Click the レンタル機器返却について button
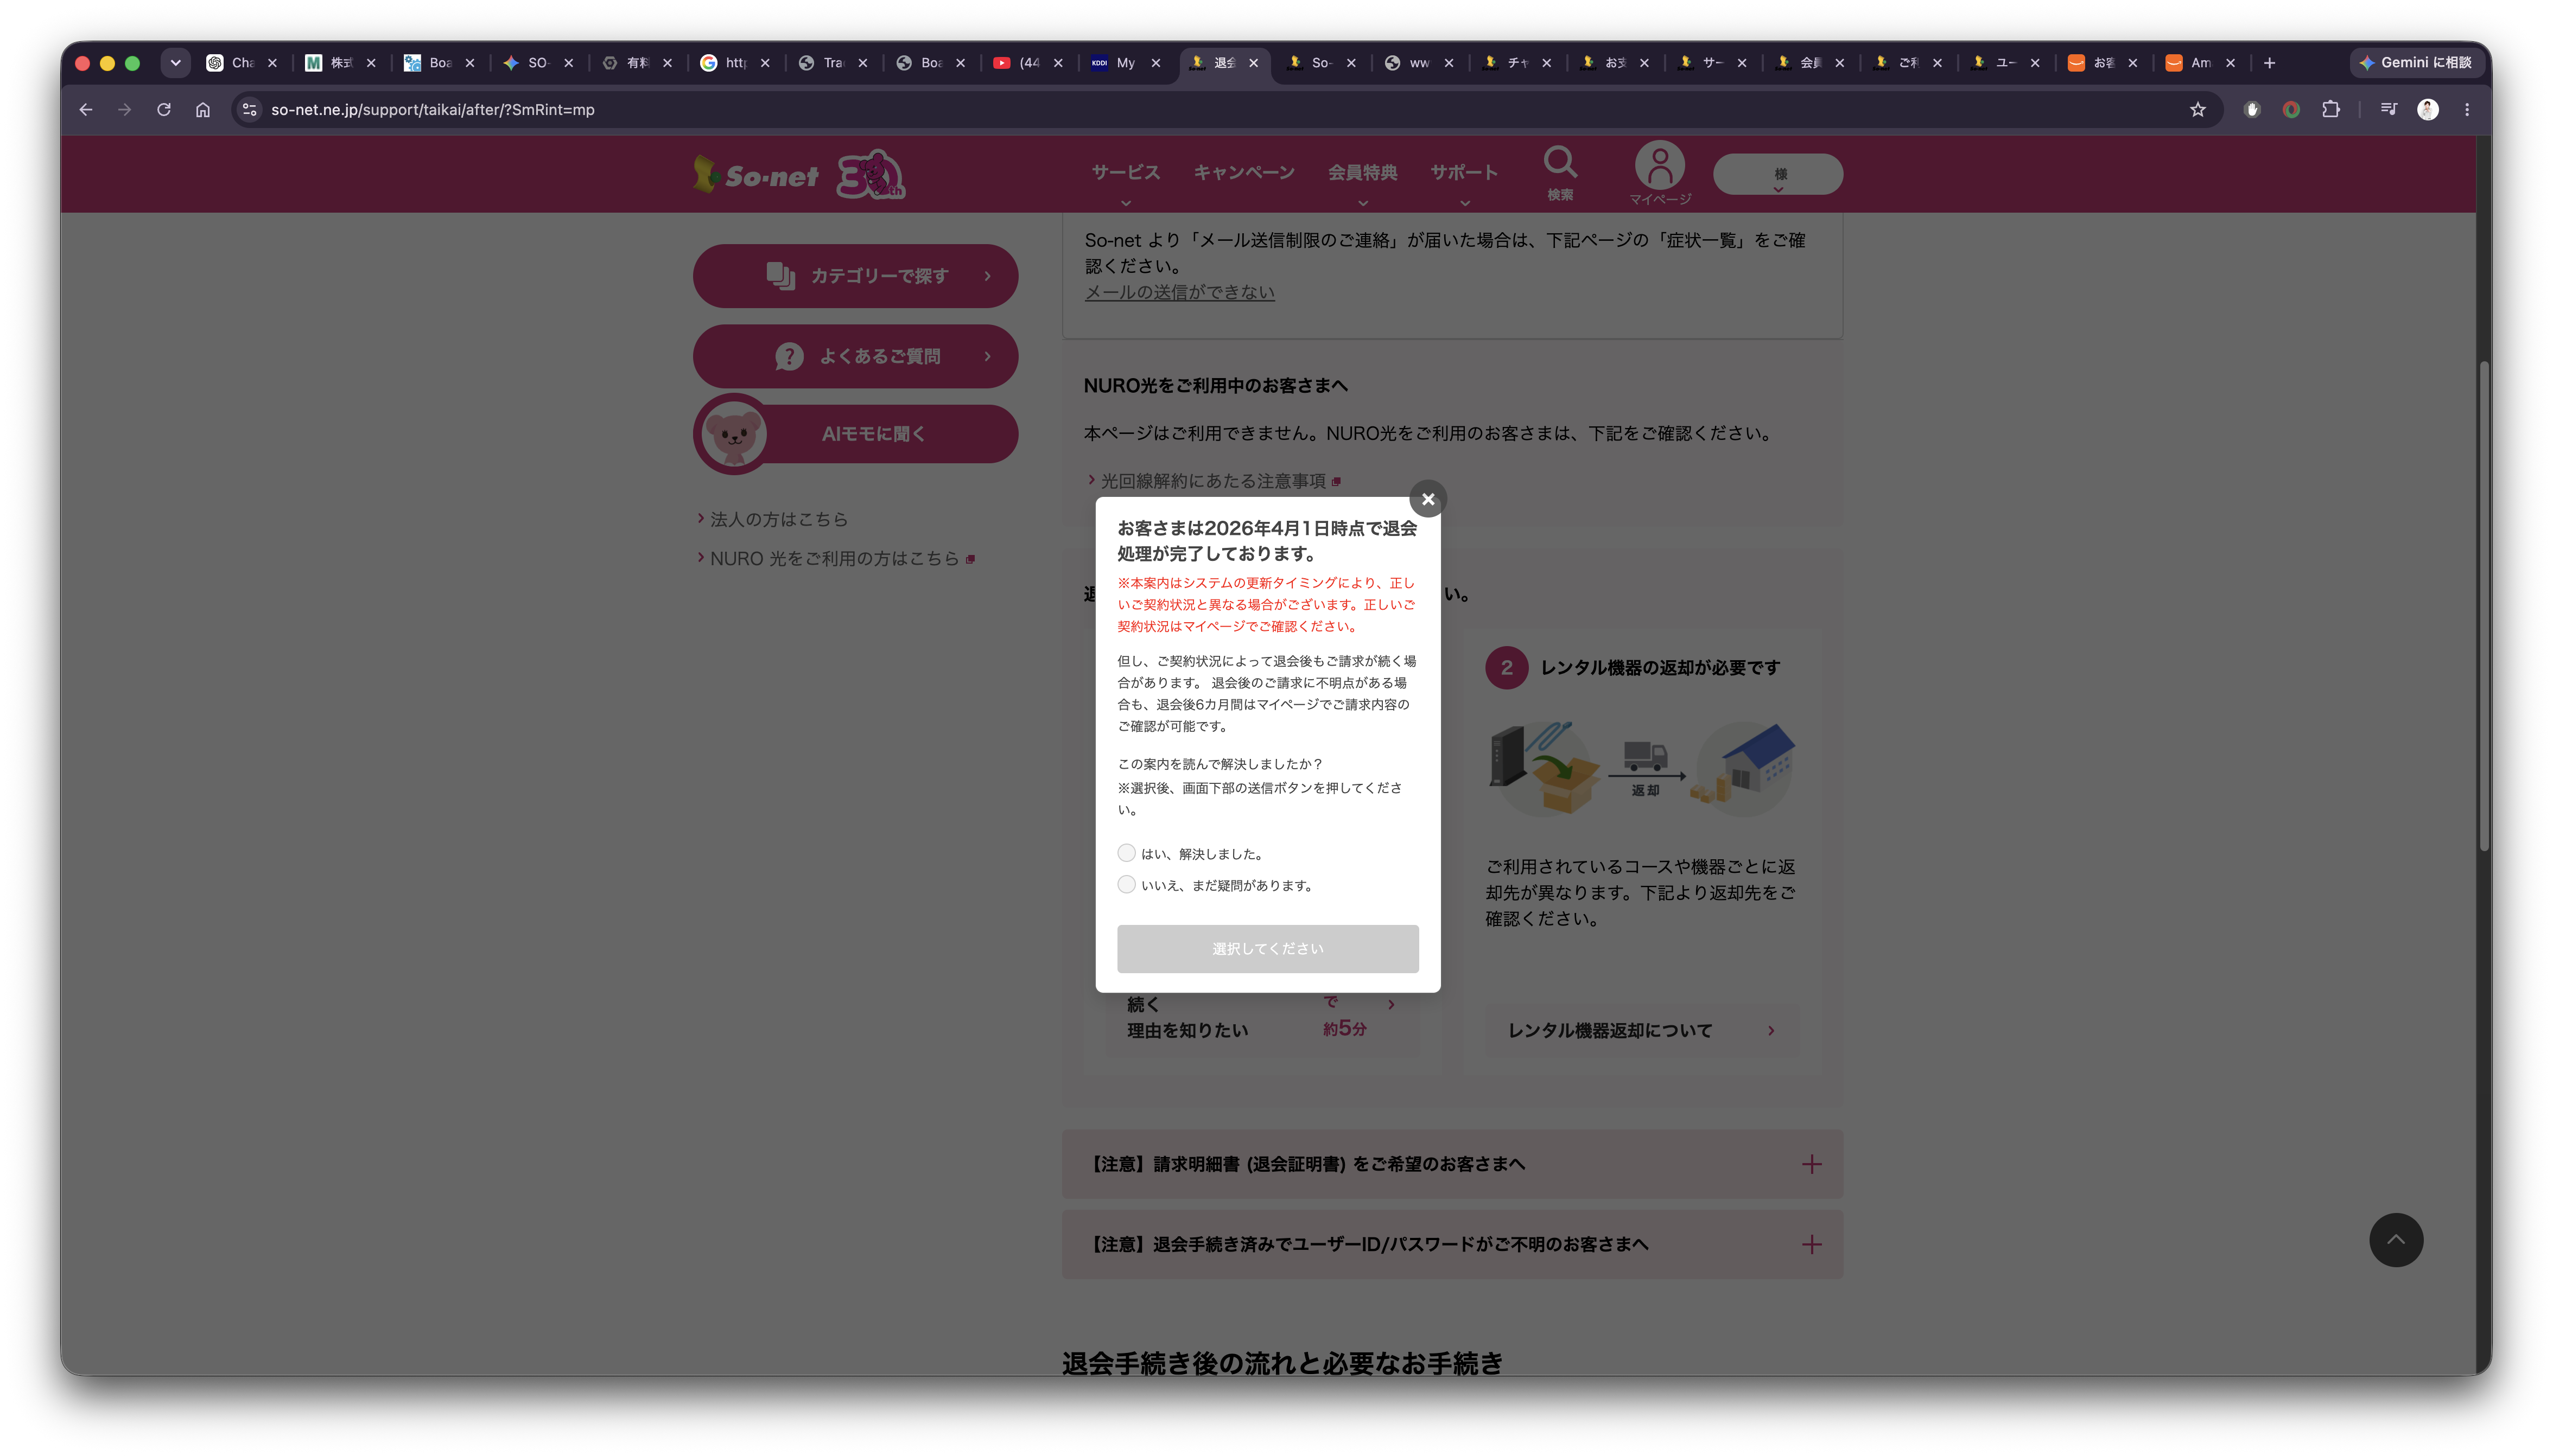Screen dimensions: 2553x1456 point(1642,1030)
